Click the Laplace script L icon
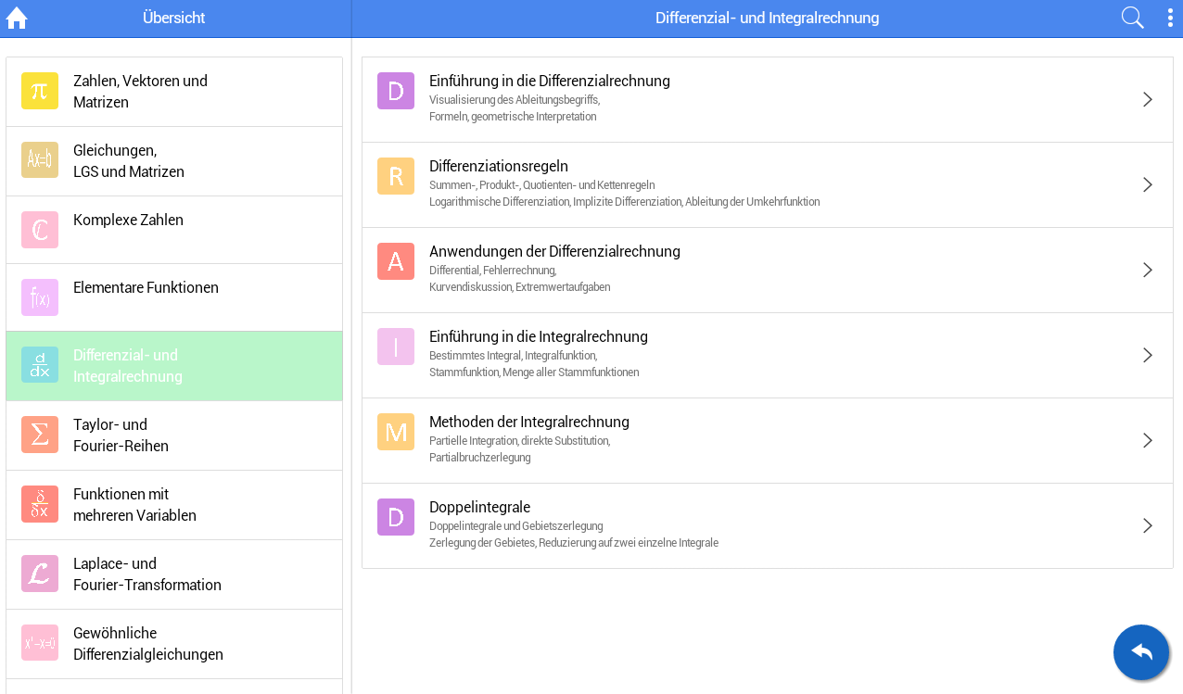This screenshot has width=1183, height=694. (40, 574)
